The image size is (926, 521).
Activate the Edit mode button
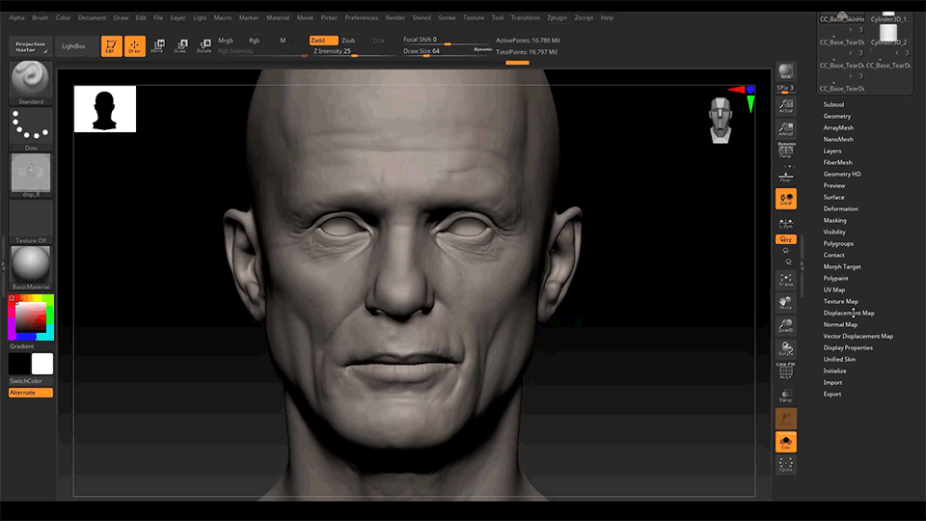point(111,45)
